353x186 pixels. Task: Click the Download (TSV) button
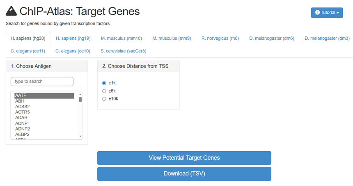coord(184,174)
